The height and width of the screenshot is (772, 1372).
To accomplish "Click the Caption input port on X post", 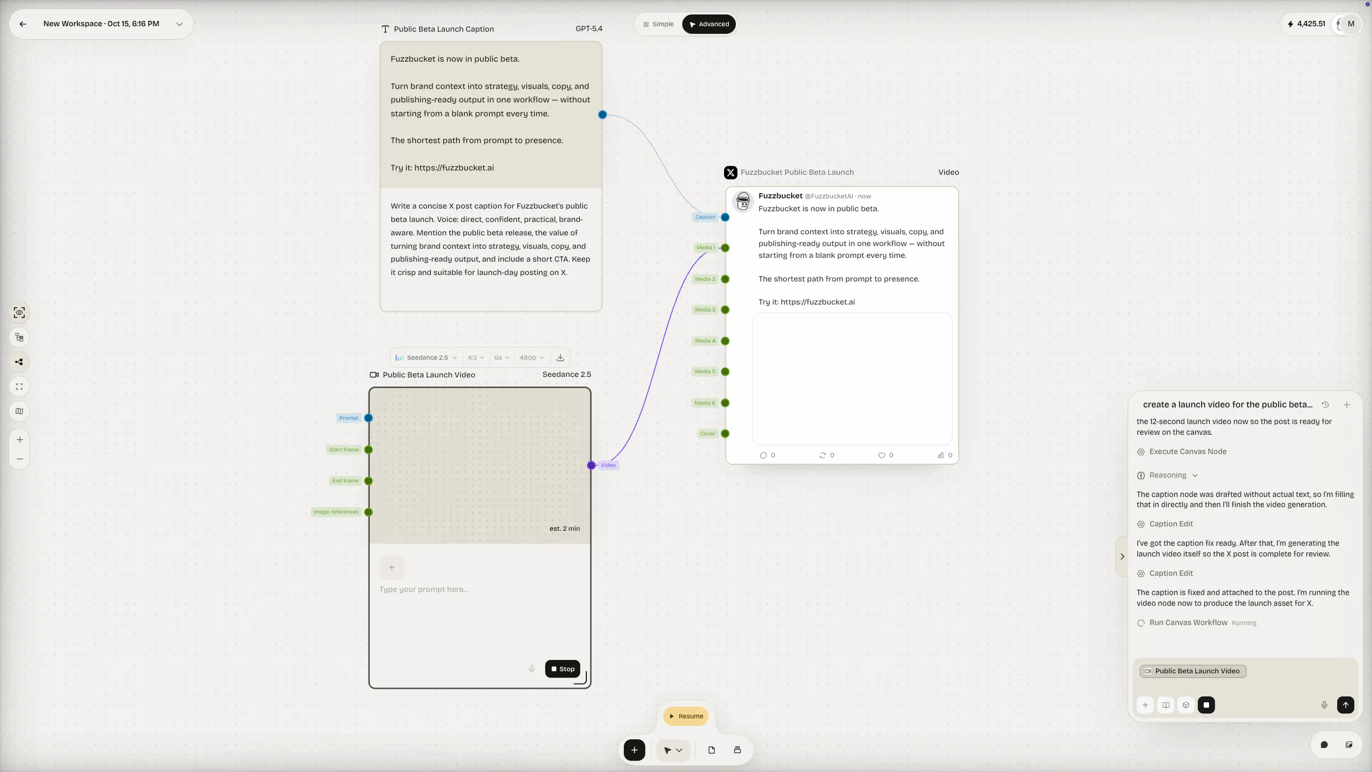I will tap(725, 217).
